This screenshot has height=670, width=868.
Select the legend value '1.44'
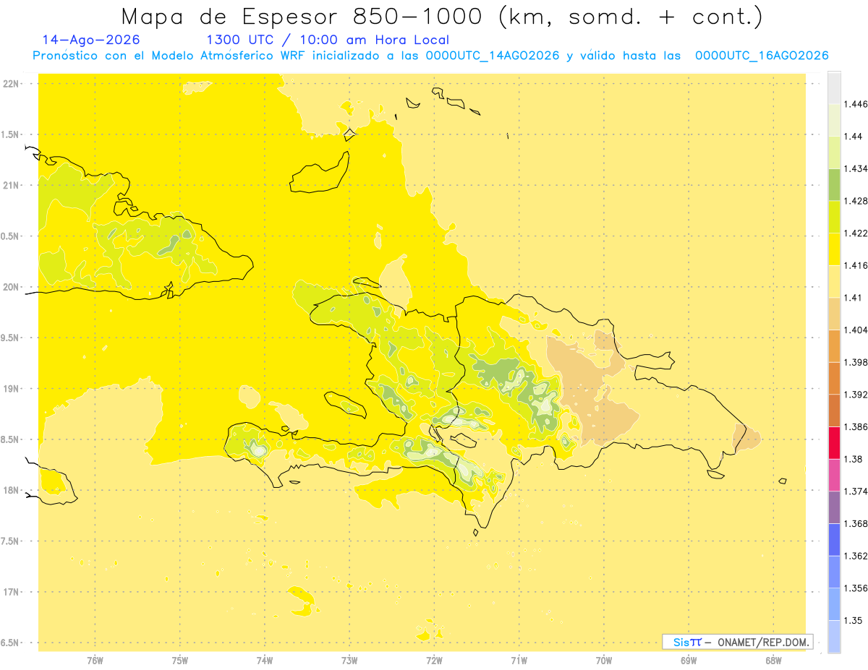854,137
